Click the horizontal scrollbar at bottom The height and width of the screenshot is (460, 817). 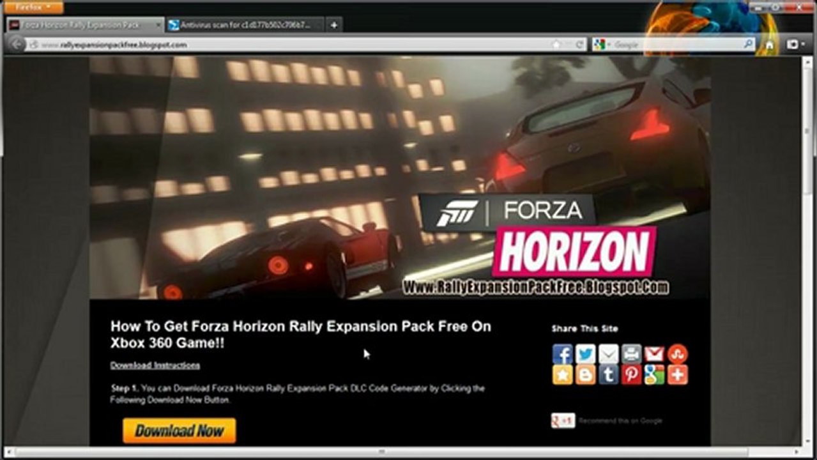tap(383, 452)
